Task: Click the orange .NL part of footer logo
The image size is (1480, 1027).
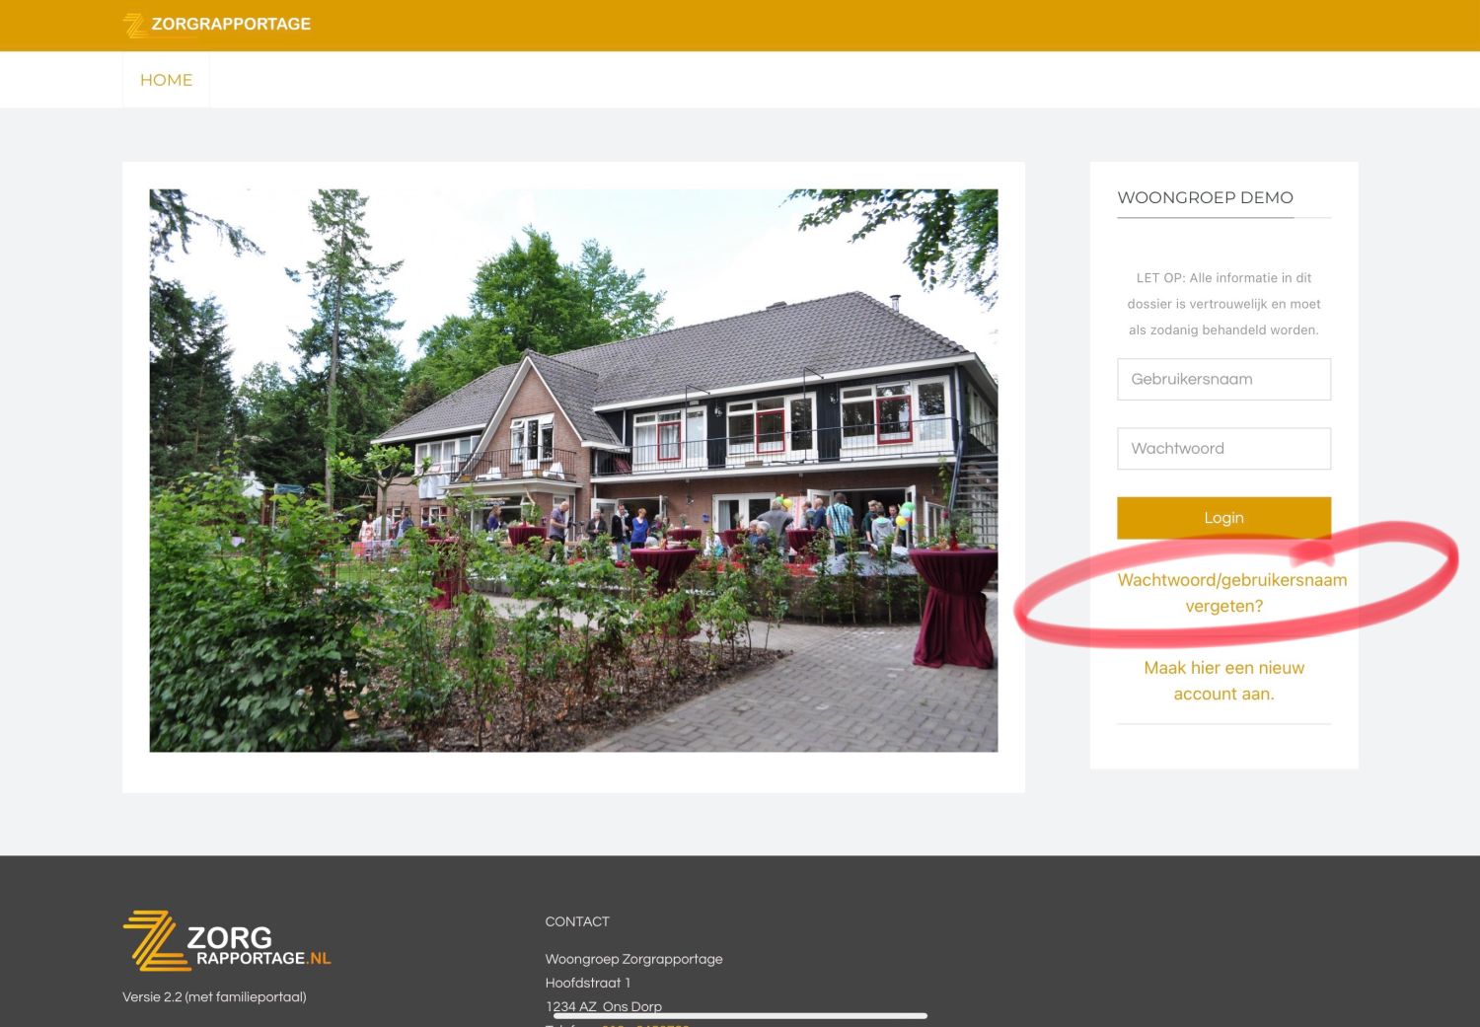Action: point(319,958)
